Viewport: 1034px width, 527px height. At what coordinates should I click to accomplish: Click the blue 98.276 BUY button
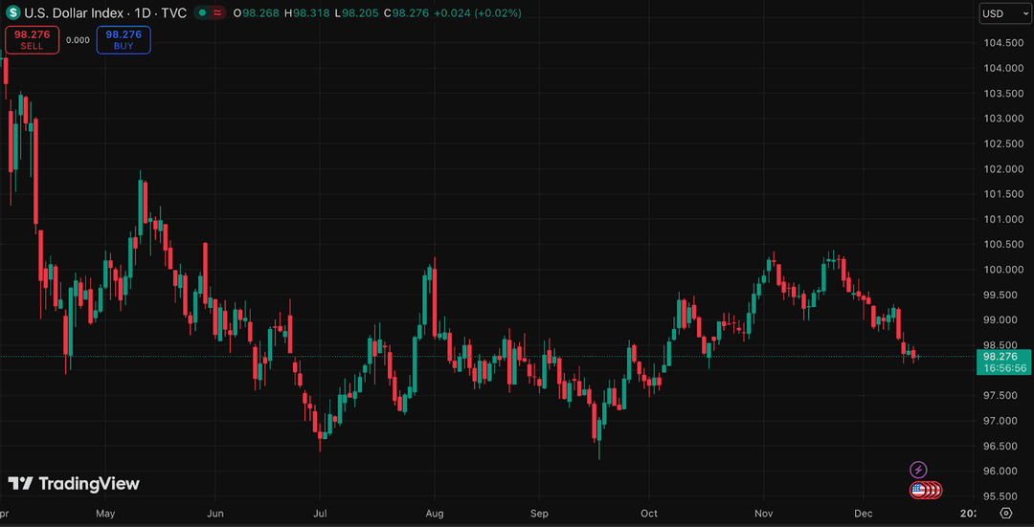point(124,39)
